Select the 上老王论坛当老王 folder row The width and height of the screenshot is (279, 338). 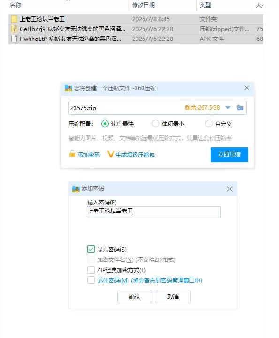(136, 19)
